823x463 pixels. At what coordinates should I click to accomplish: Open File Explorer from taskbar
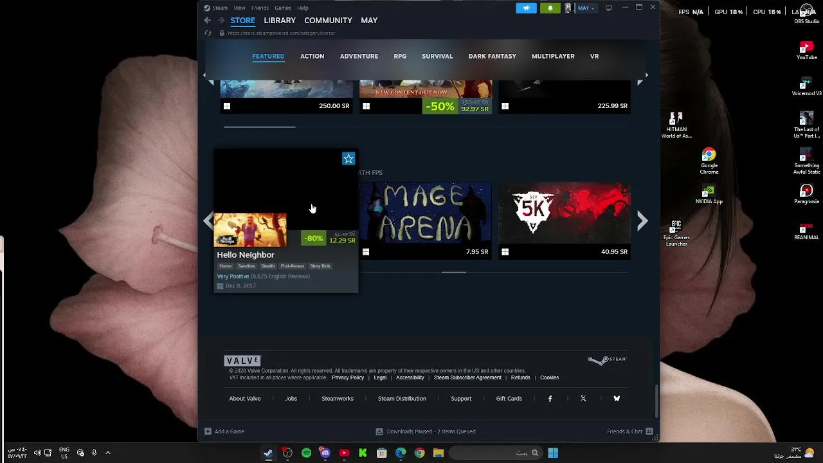tap(439, 453)
